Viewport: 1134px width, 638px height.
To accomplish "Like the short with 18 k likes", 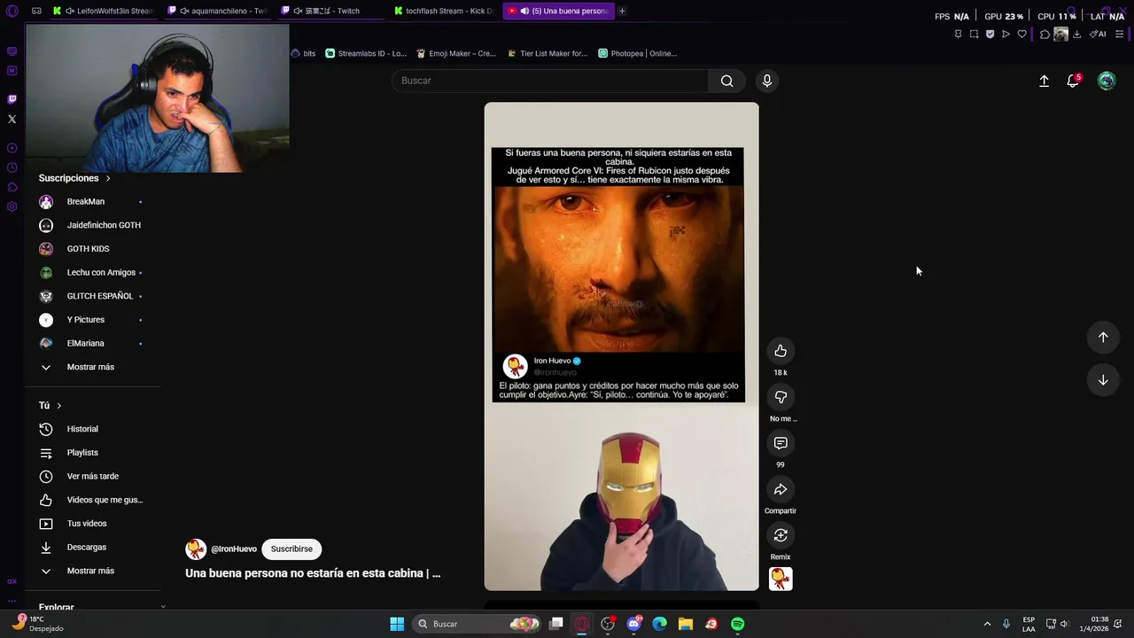I will (x=781, y=351).
